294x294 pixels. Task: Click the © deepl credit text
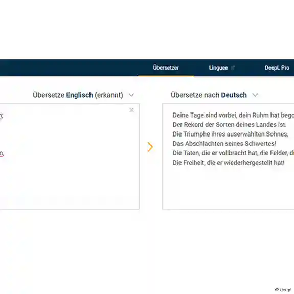pos(283,290)
